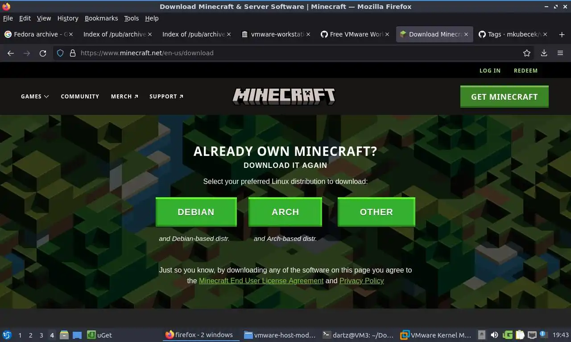Switch to virtual desktop 2
The image size is (571, 342).
click(x=30, y=335)
